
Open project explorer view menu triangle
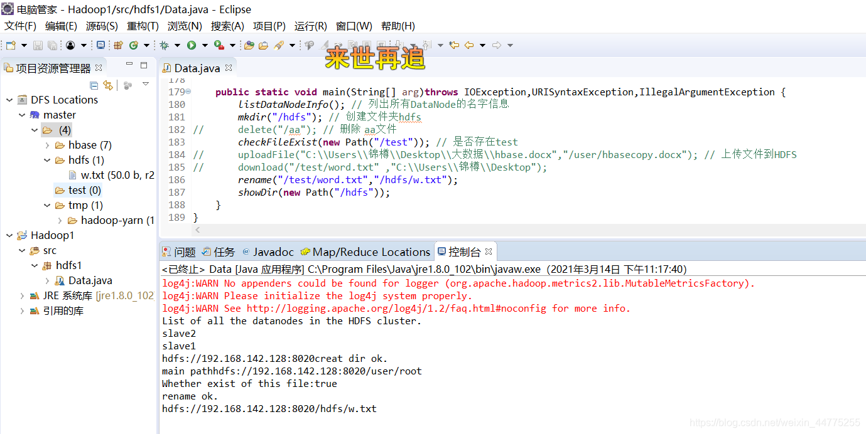click(x=146, y=84)
